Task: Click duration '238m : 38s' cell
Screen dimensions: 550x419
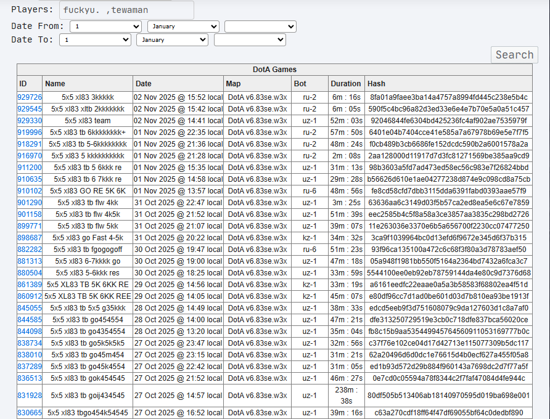Action: coord(346,396)
